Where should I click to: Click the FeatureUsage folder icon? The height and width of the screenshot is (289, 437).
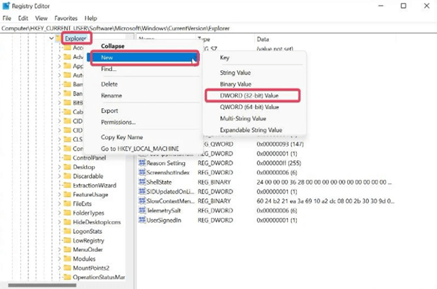(67, 194)
